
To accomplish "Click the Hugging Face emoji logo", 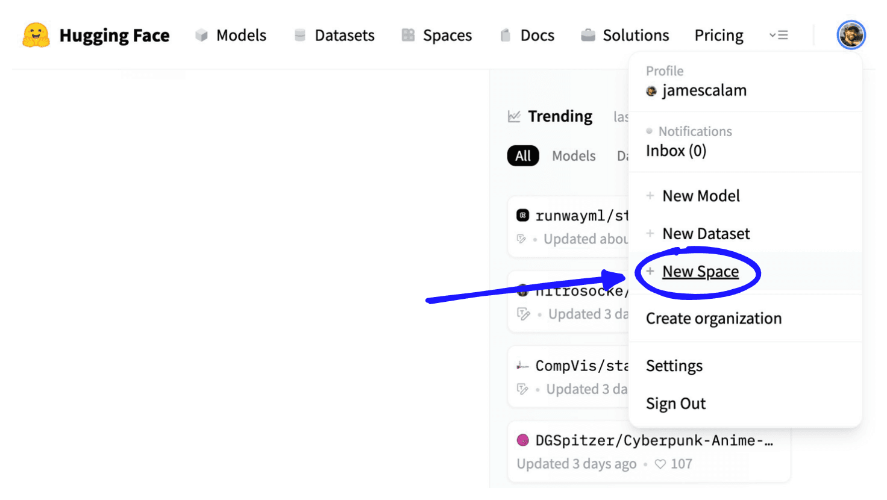I will pyautogui.click(x=36, y=36).
